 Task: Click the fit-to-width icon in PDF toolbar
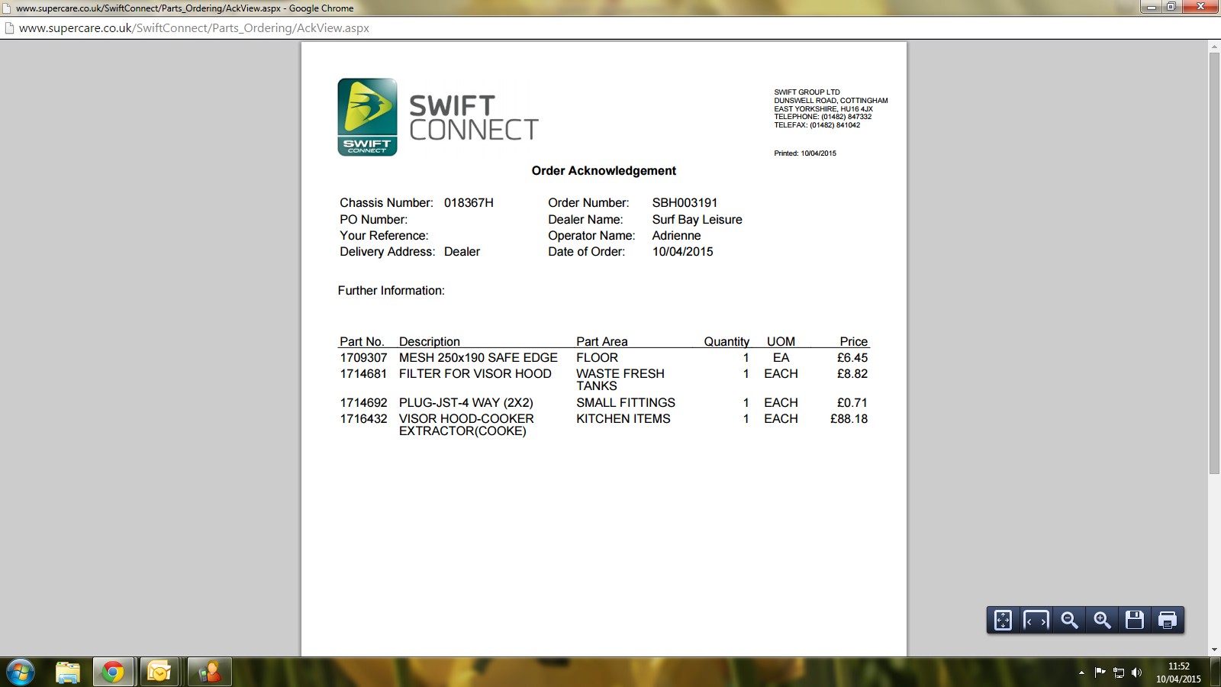(1036, 621)
